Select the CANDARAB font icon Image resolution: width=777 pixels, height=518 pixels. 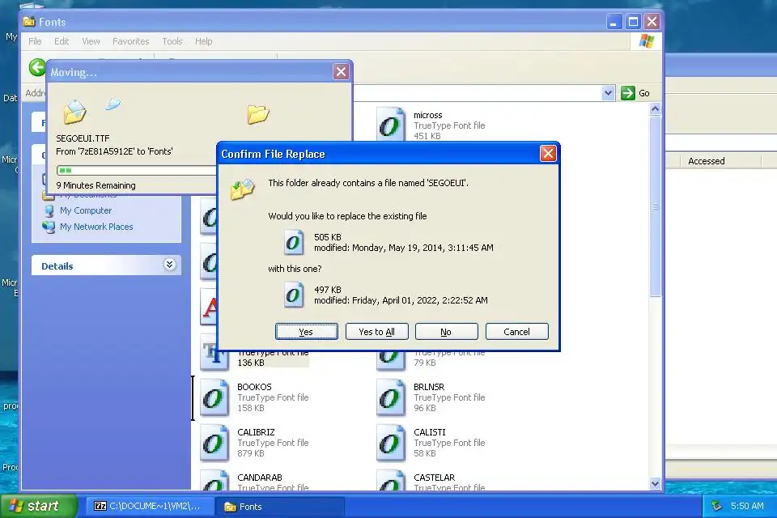pyautogui.click(x=214, y=480)
